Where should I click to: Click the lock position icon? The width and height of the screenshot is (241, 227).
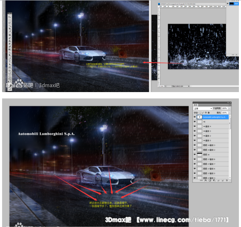tap(206, 112)
